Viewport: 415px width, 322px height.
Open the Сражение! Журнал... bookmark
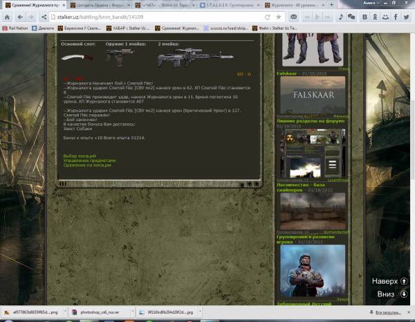click(177, 28)
